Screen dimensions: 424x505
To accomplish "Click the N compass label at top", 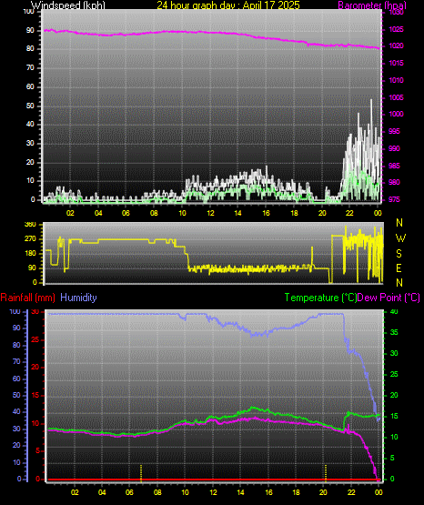I will (399, 223).
